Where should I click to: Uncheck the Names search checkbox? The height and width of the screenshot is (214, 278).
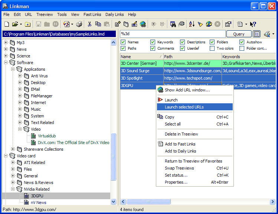tap(123, 42)
